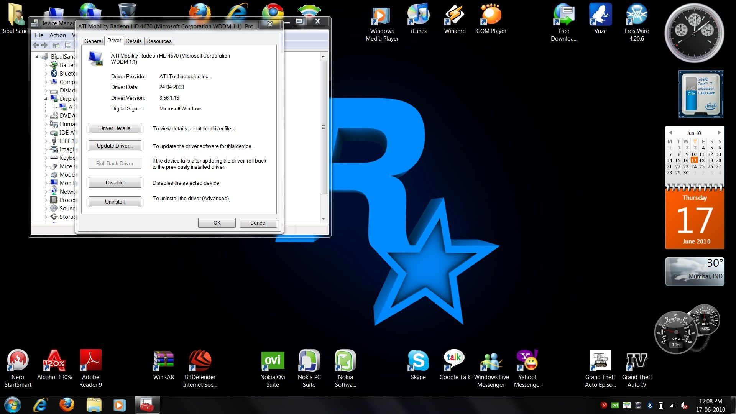Click the Device Manager vertical scrollbar thumb
736x414 pixels.
[x=324, y=127]
